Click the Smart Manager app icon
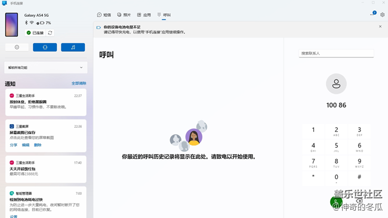388x218 pixels. coord(11,194)
